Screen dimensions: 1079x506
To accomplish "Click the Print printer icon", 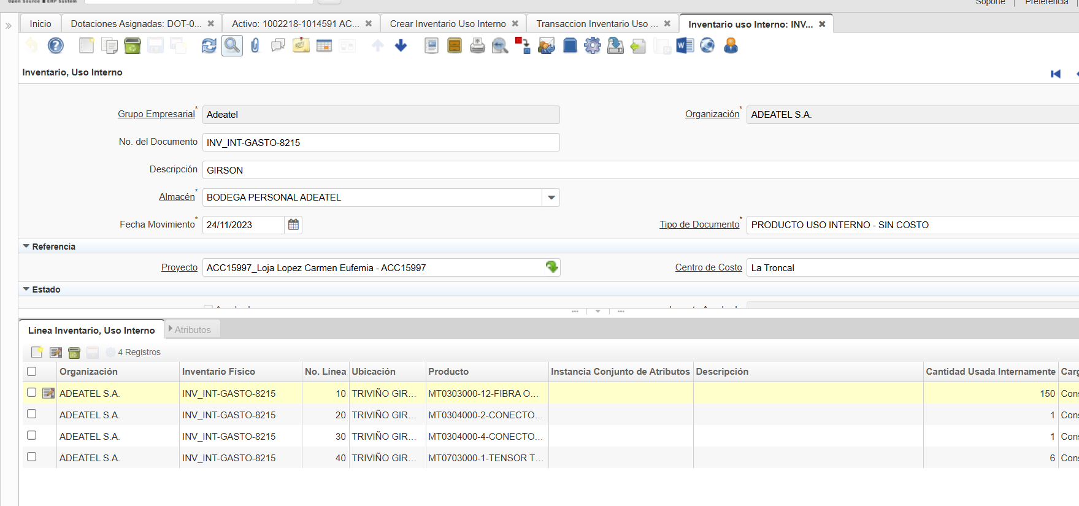I will [x=477, y=45].
